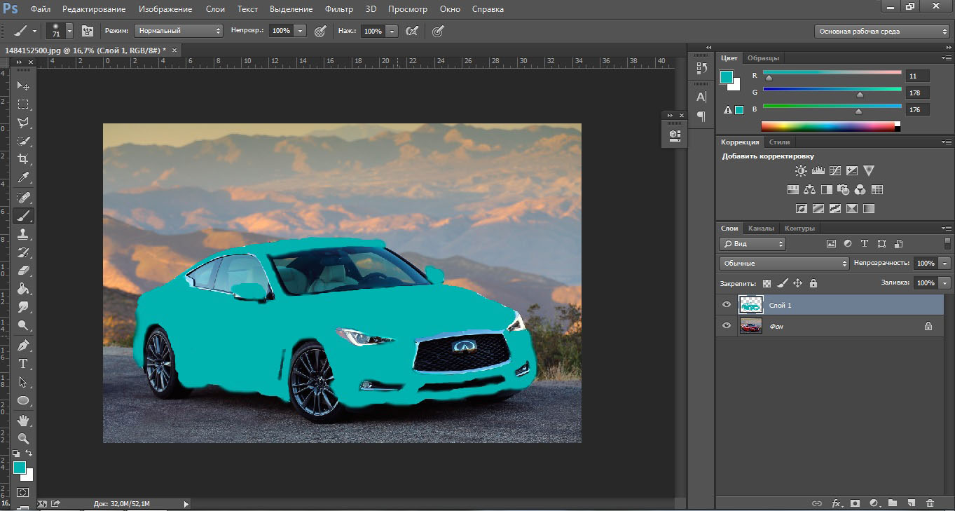Select the Quick Selection tool
The height and width of the screenshot is (511, 955).
[x=23, y=141]
